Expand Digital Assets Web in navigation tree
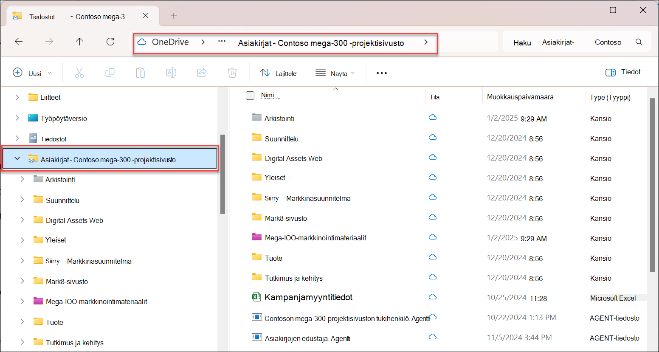Image resolution: width=659 pixels, height=352 pixels. pyautogui.click(x=23, y=220)
